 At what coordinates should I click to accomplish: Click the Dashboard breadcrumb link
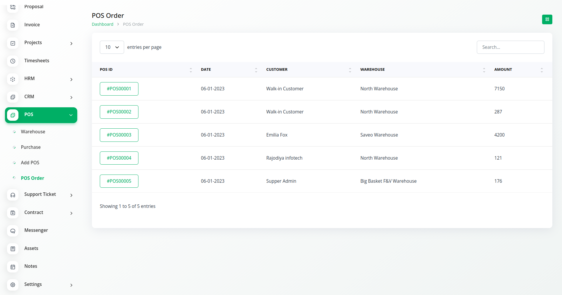tap(102, 24)
